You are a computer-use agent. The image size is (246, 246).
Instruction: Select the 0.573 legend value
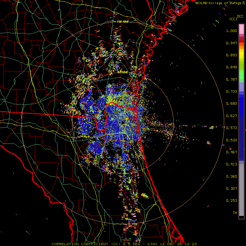tap(232, 128)
